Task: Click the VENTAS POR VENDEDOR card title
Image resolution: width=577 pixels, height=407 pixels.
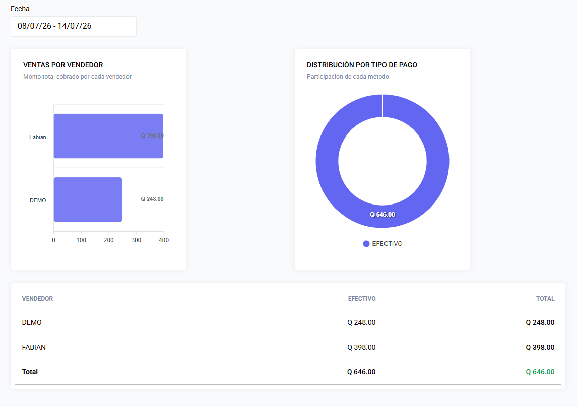Action: click(63, 65)
